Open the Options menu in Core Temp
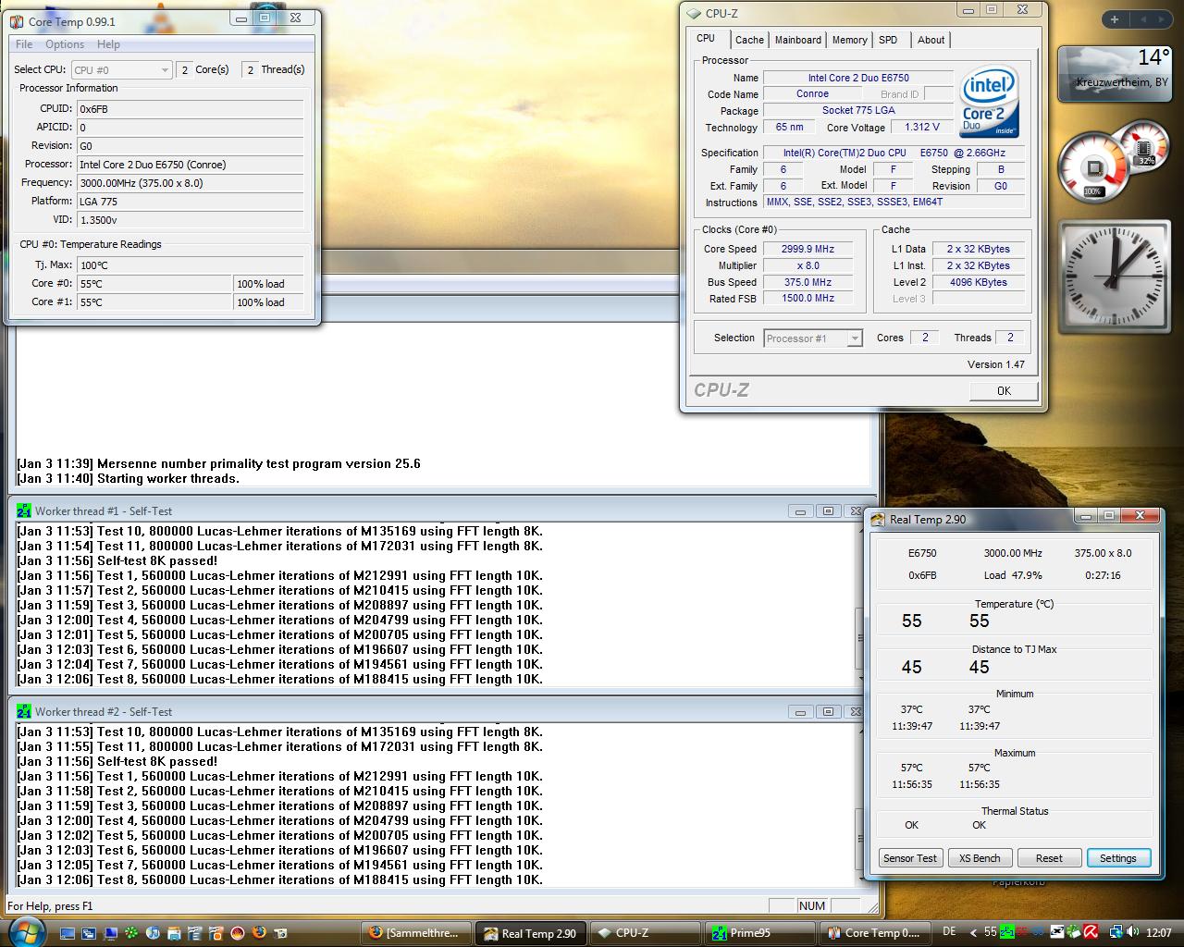 (x=65, y=44)
